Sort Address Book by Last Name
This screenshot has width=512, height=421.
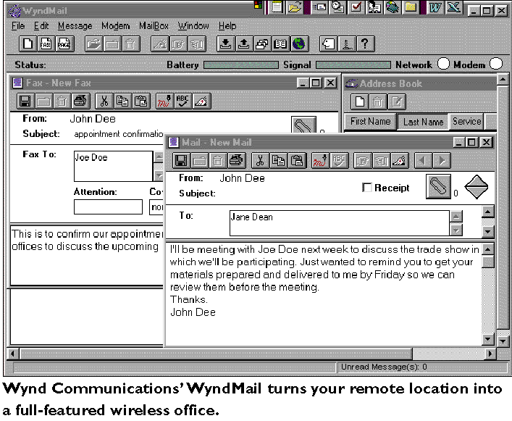423,122
